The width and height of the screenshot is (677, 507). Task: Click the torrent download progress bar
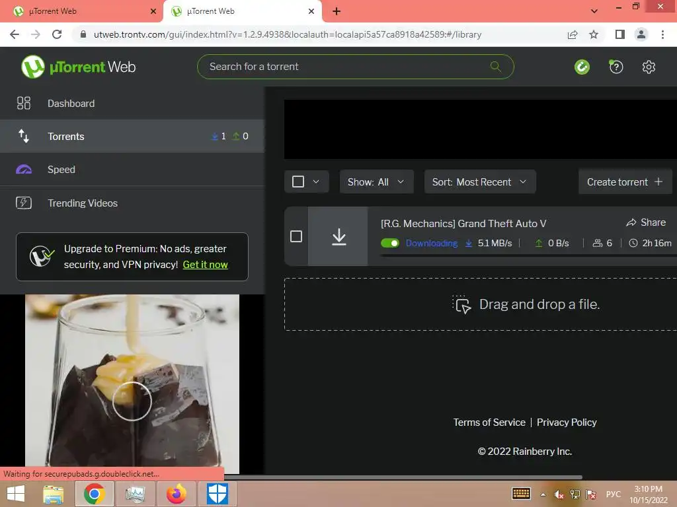[528, 255]
